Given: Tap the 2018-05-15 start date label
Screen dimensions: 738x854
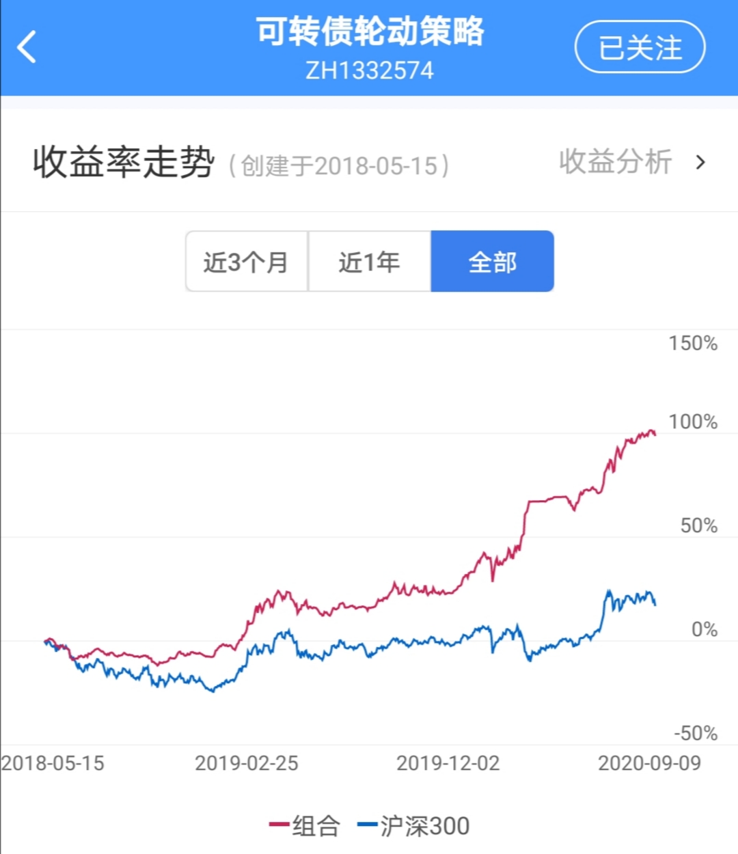Looking at the screenshot, I should (53, 763).
